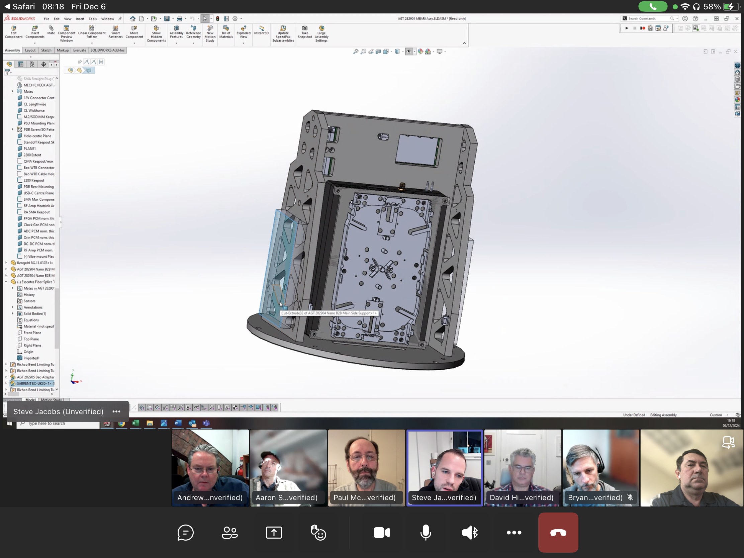Open the Insert menu

click(80, 19)
